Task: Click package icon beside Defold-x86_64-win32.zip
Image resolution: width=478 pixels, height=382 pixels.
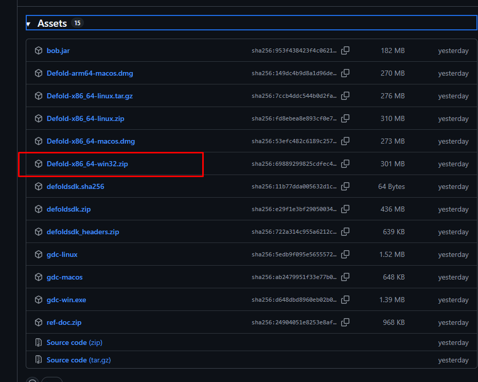Action: point(39,164)
